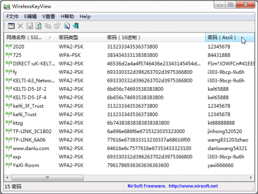Click hex key 6b7438383838383838383800
This screenshot has width=258, height=194.
point(138,123)
